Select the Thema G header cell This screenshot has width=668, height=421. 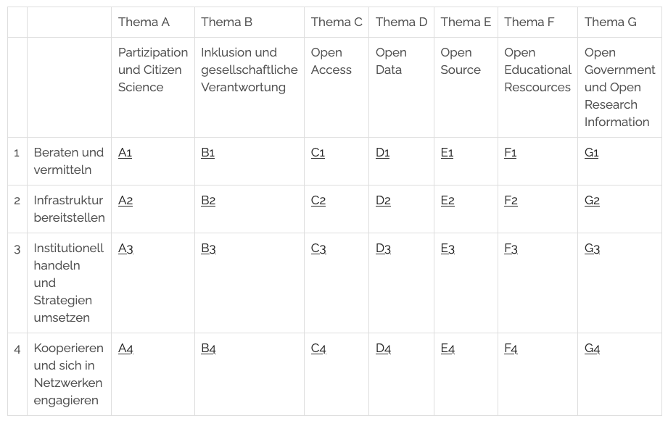pyautogui.click(x=610, y=22)
